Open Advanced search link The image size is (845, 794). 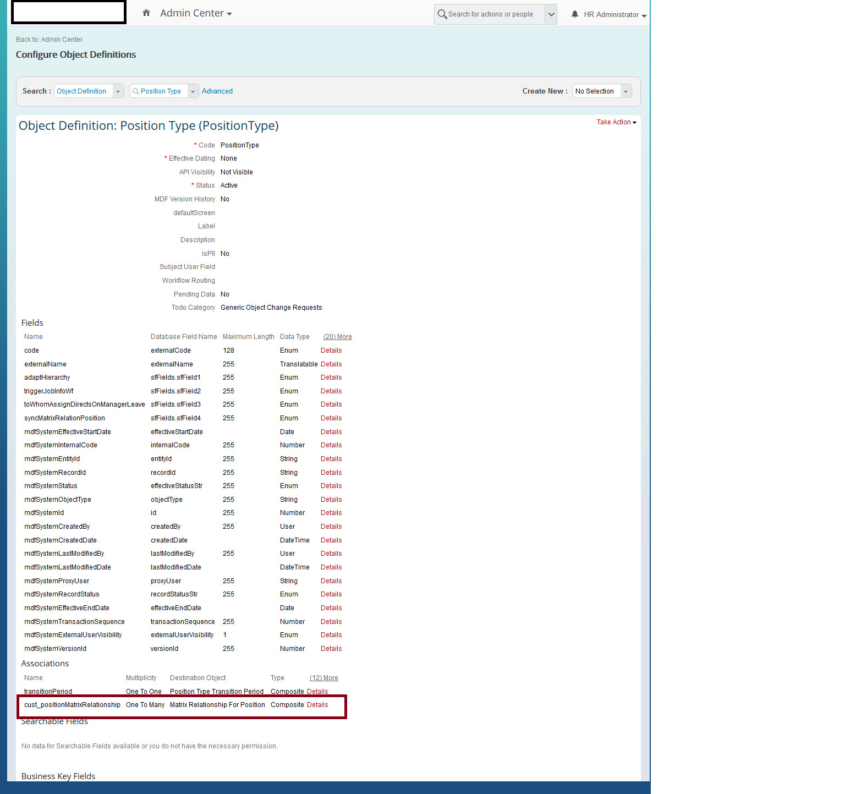(x=217, y=91)
